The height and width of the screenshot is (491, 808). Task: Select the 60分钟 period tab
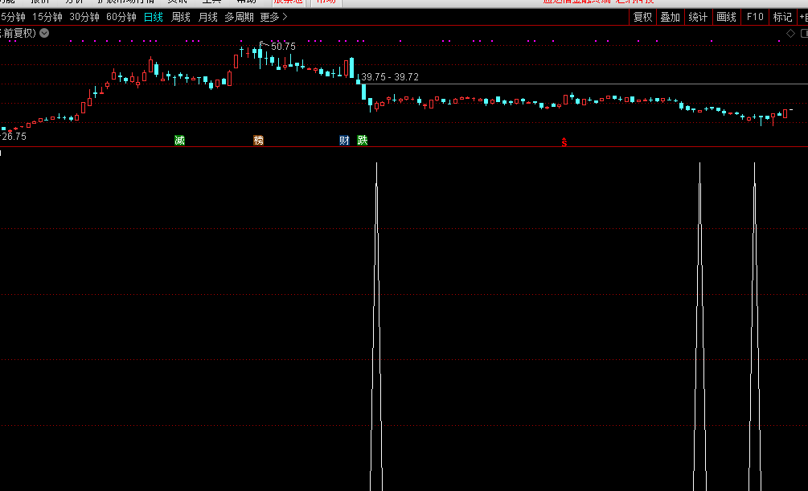pyautogui.click(x=121, y=17)
